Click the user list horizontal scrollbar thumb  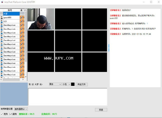pos(11,80)
